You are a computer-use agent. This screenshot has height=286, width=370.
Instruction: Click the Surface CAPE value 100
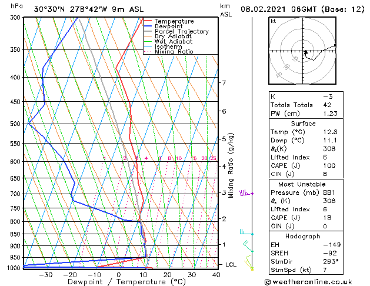click(x=329, y=165)
